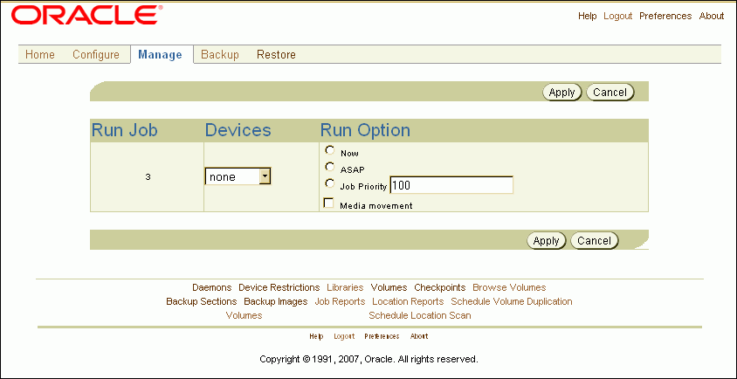Open the Libraries link
This screenshot has width=737, height=379.
[x=345, y=287]
